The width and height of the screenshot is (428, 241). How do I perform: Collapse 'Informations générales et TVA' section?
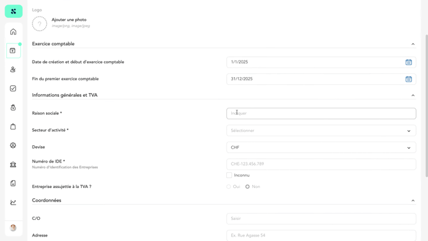413,95
